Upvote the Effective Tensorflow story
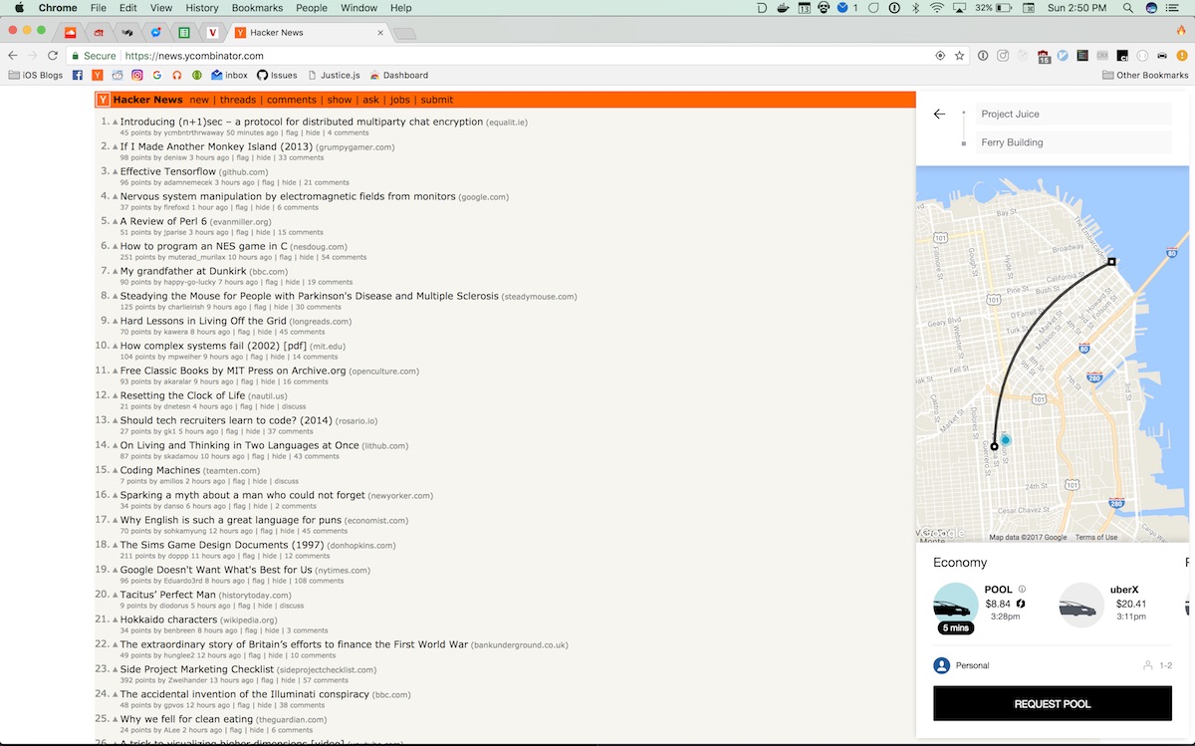Screen dimensions: 1195x746 [116, 172]
